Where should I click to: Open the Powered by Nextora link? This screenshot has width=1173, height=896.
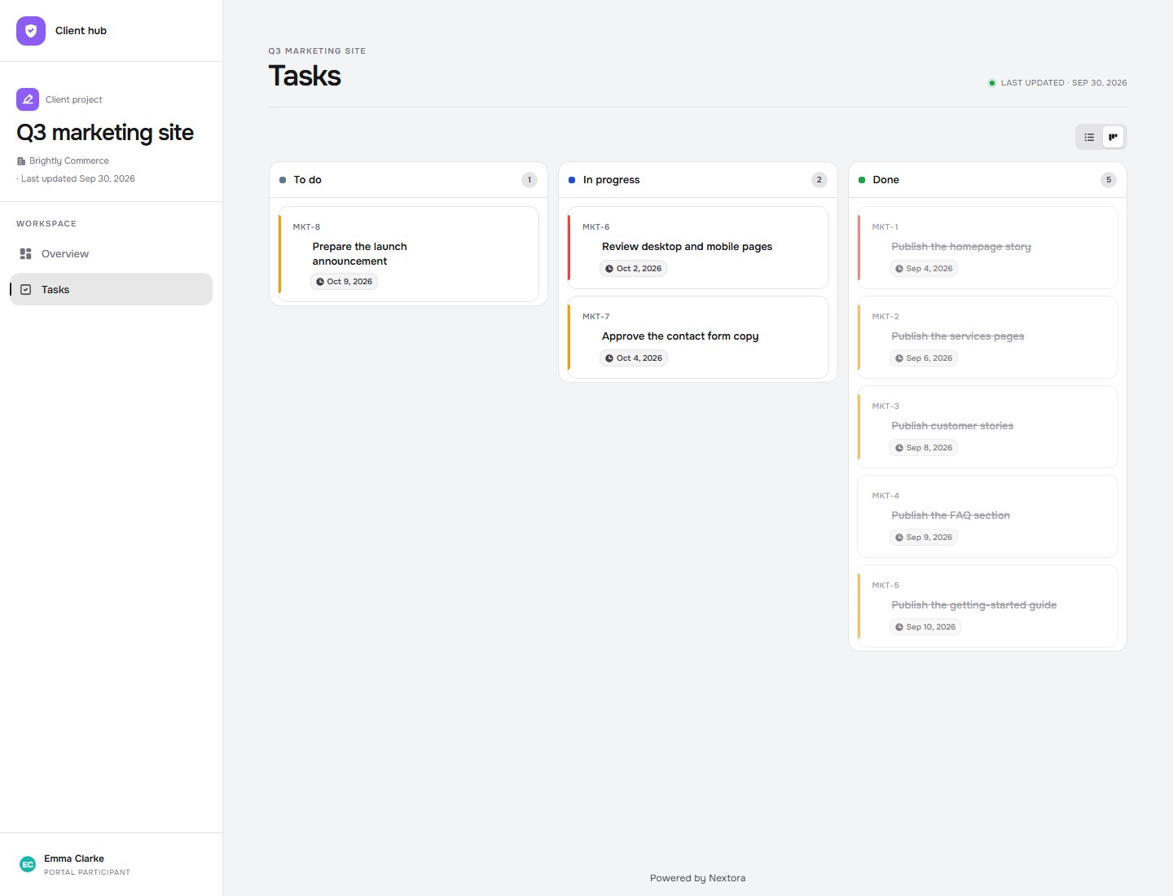(698, 878)
